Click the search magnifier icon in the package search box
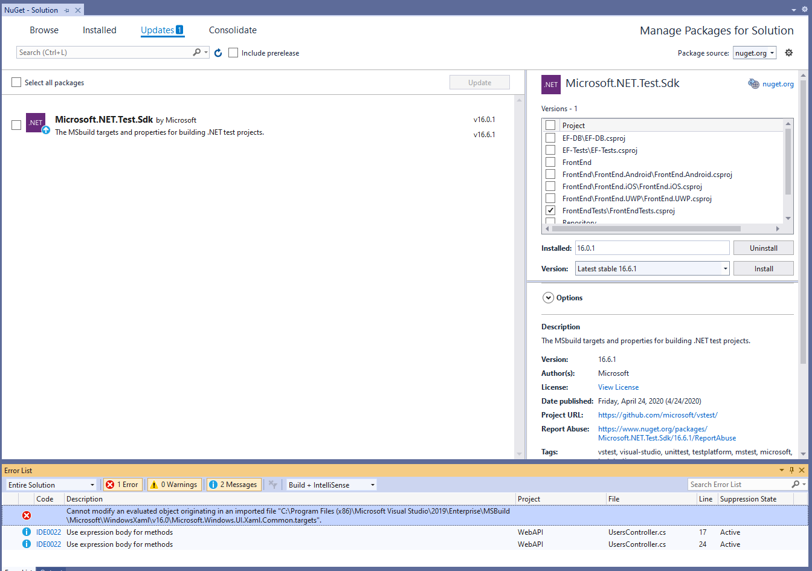812x571 pixels. tap(196, 53)
